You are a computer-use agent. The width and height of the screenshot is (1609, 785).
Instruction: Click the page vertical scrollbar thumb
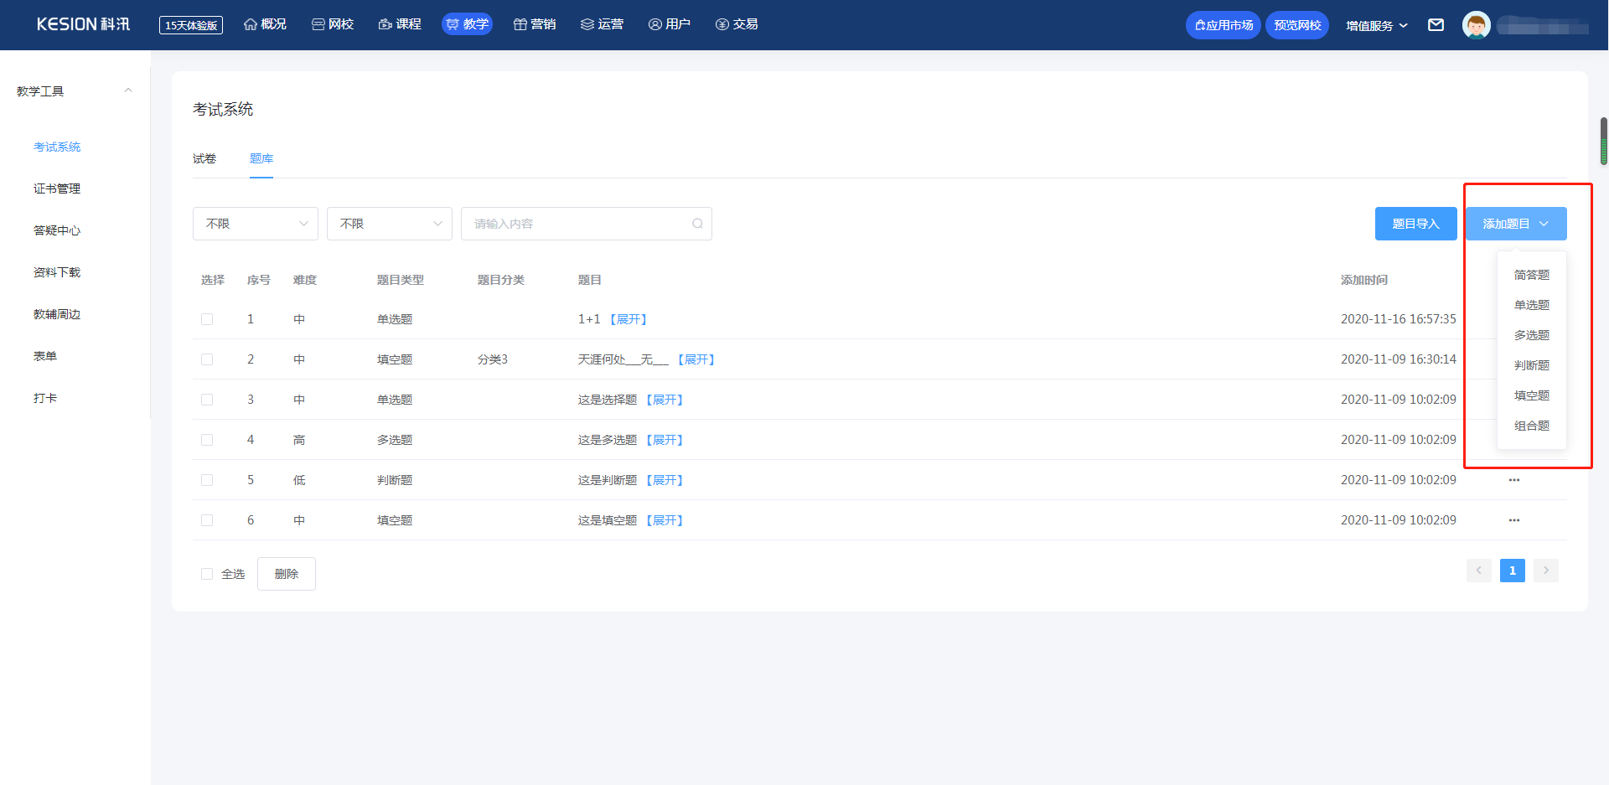point(1604,141)
